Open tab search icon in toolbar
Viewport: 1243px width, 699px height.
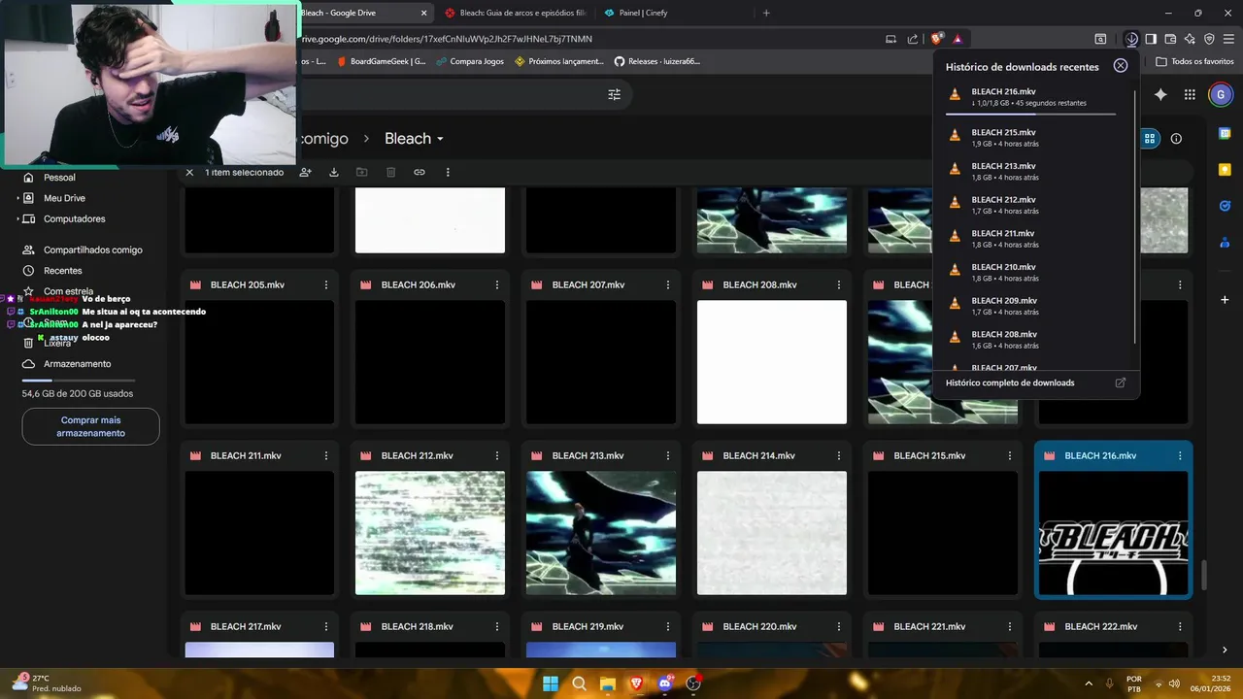click(1100, 39)
